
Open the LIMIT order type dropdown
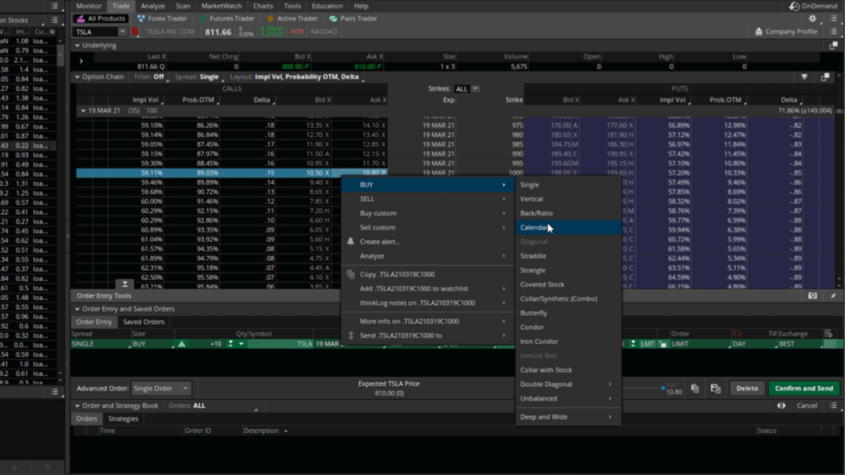coord(700,344)
